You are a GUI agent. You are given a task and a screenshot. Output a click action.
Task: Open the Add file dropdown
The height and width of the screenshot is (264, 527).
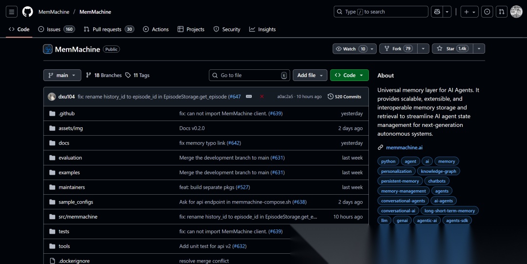tap(310, 75)
